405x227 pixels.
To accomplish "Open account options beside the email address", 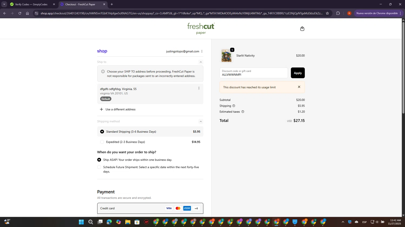I will coord(202,51).
